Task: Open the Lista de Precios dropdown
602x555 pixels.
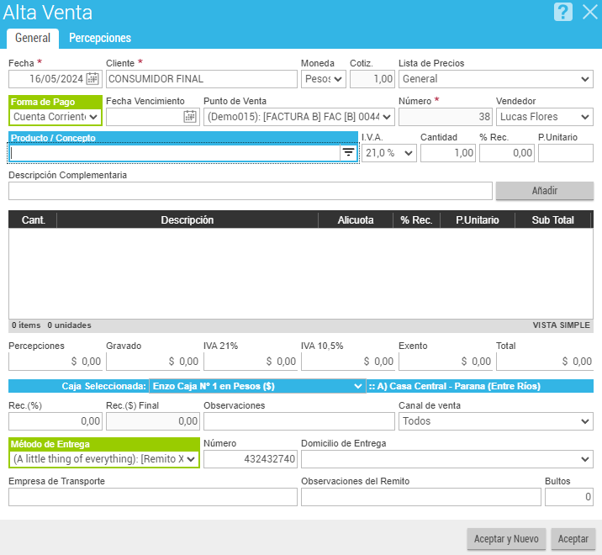Action: pos(495,79)
